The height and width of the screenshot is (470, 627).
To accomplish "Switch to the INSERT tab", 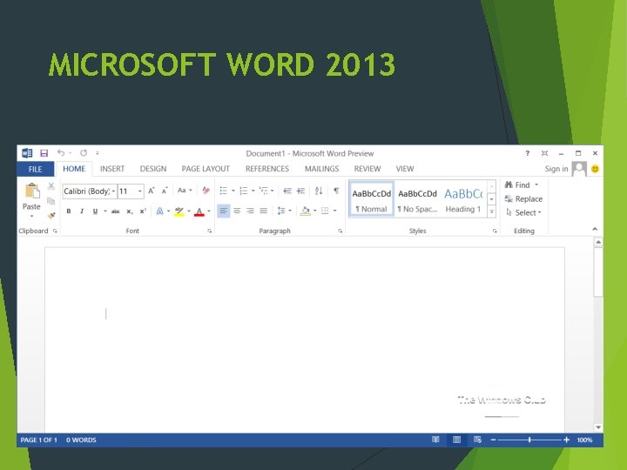I will pos(112,169).
